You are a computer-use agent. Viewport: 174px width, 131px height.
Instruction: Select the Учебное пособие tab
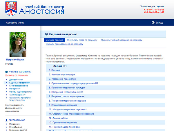click(x=54, y=40)
